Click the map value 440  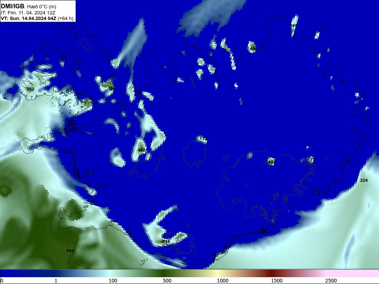point(253,48)
